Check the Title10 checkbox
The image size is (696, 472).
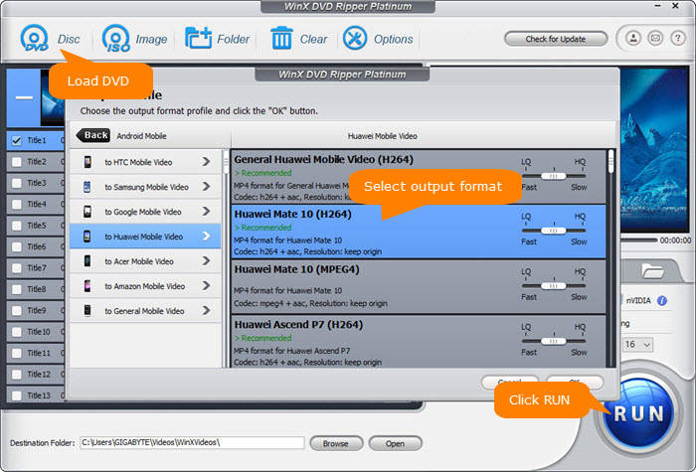(x=17, y=332)
